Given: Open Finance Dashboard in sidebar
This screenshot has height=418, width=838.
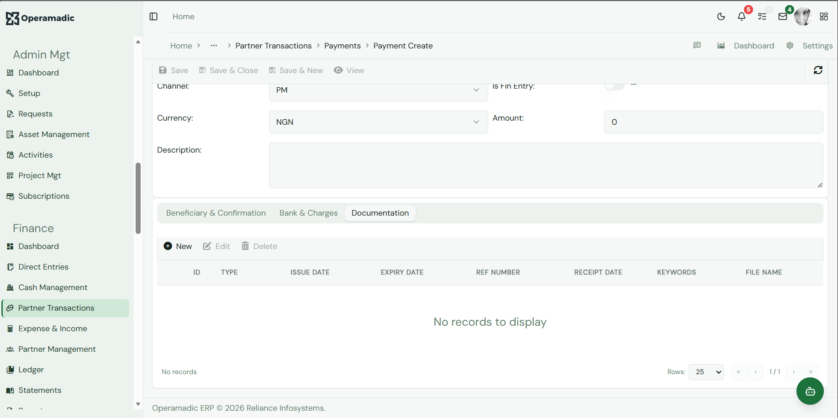Looking at the screenshot, I should pos(38,246).
